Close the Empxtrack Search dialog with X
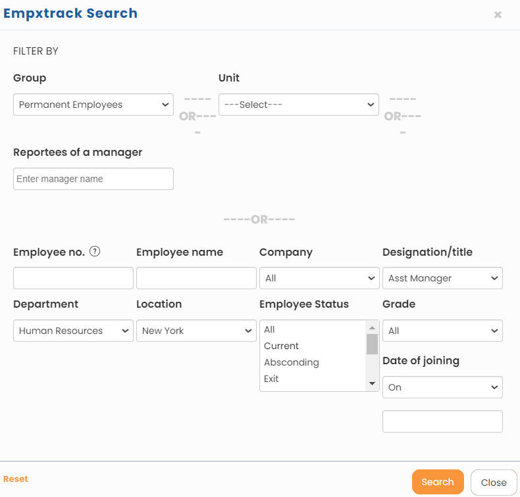520x497 pixels. pyautogui.click(x=498, y=14)
